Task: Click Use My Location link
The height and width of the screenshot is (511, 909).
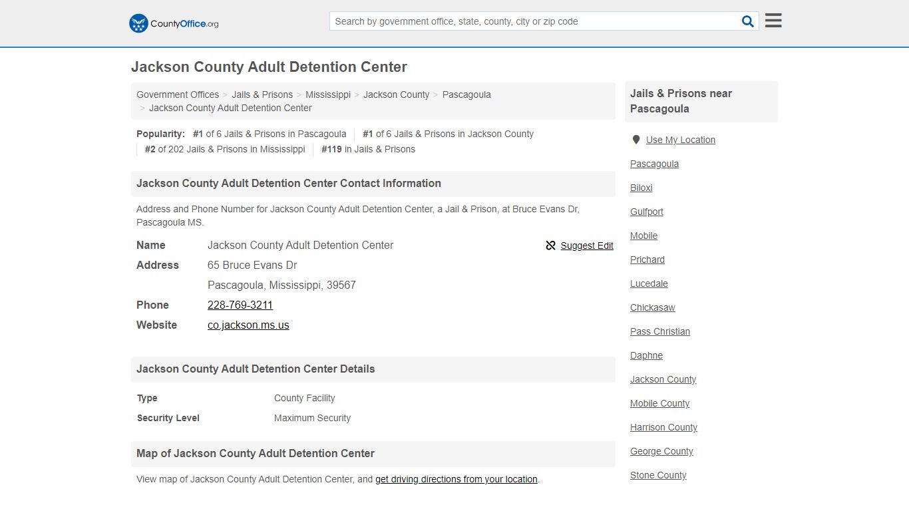Action: pos(681,140)
